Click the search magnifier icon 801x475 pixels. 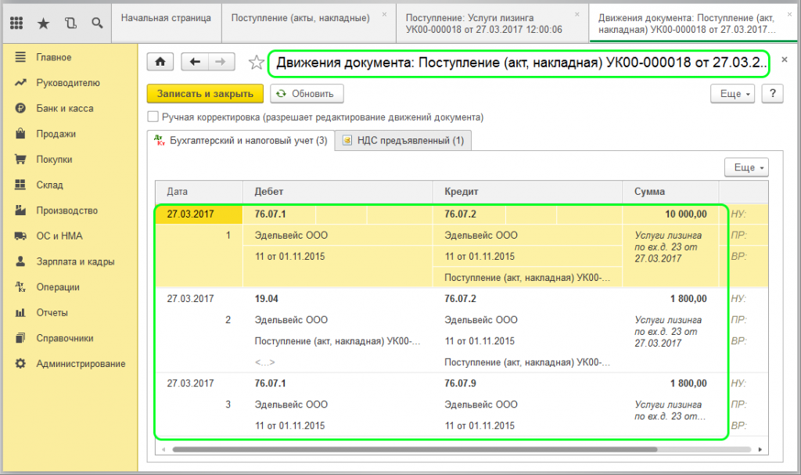point(97,23)
